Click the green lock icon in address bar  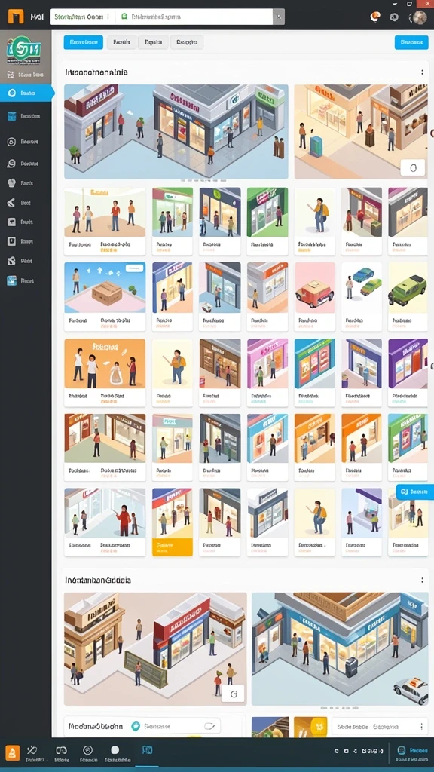point(124,17)
